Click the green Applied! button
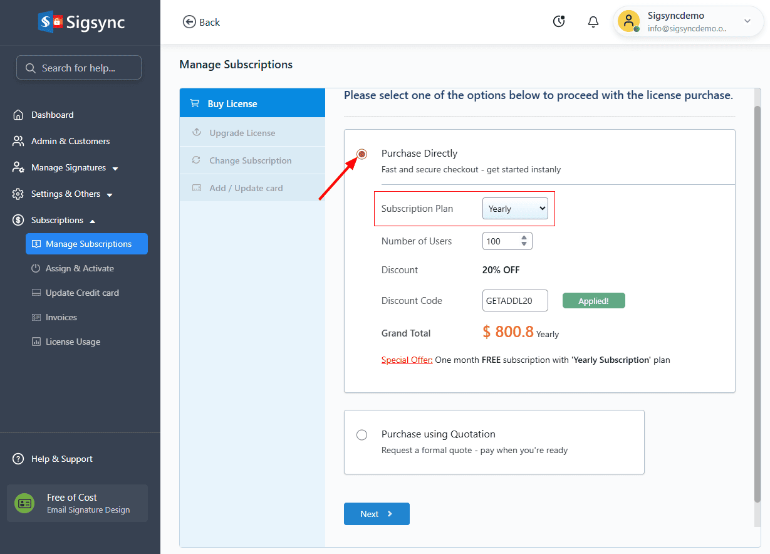 [594, 301]
